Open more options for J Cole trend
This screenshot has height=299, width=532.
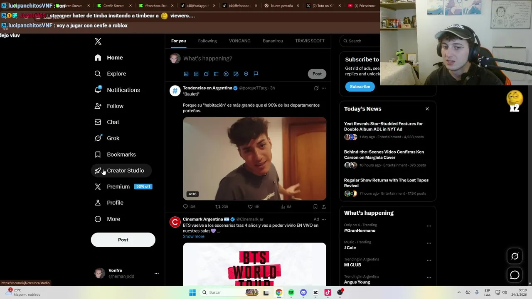click(429, 243)
